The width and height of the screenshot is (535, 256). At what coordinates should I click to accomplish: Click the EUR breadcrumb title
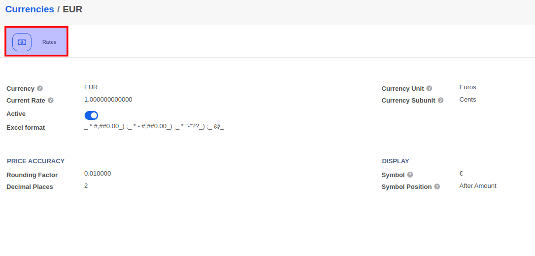72,9
